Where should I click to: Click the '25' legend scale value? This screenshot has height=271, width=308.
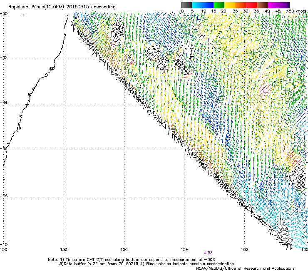pos(235,11)
